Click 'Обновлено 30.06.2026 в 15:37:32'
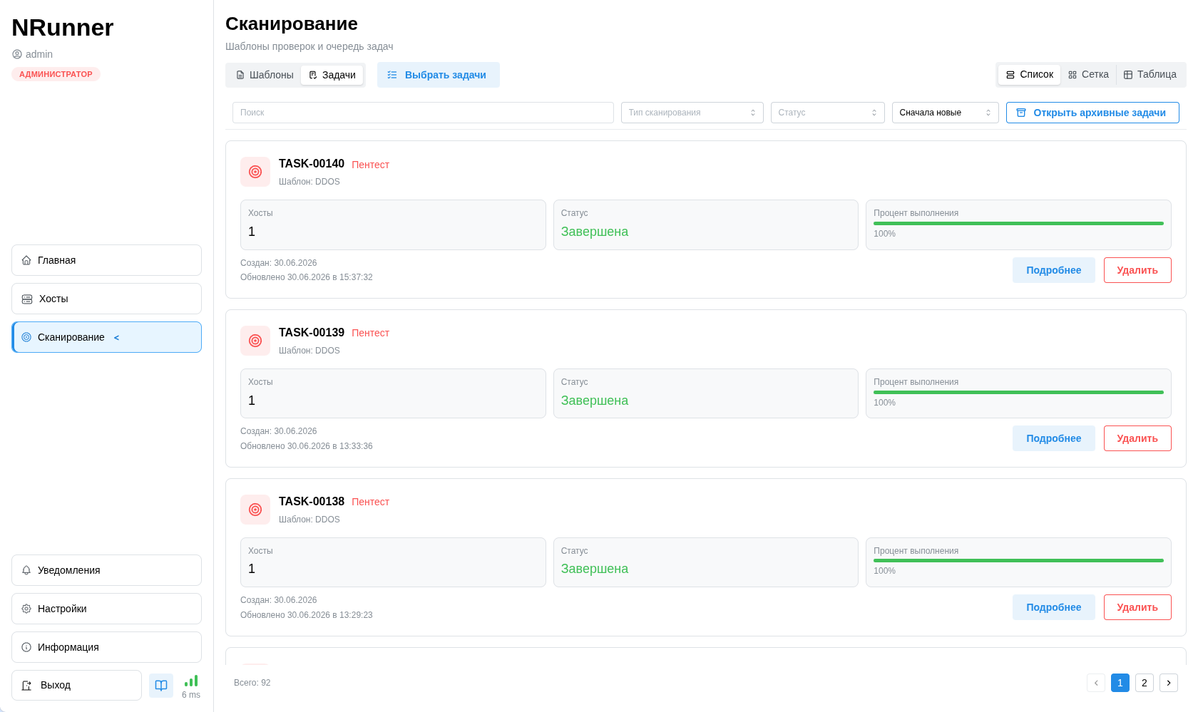The width and height of the screenshot is (1198, 712). 307,277
